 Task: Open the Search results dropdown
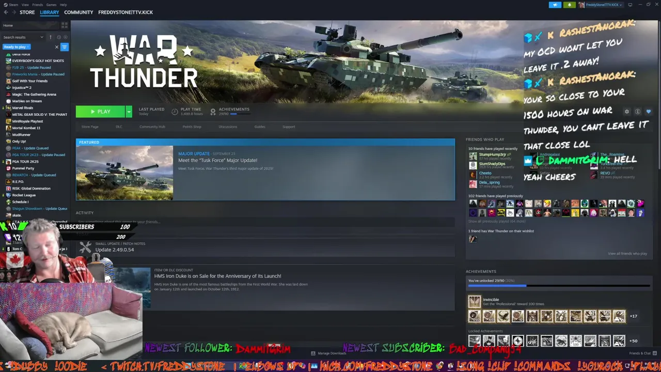coord(23,37)
